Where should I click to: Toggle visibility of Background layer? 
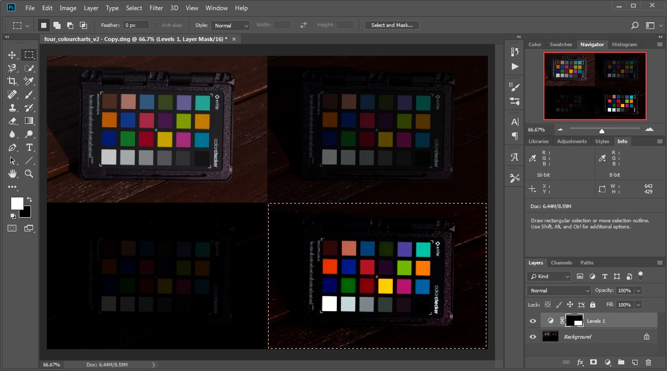[x=533, y=336]
